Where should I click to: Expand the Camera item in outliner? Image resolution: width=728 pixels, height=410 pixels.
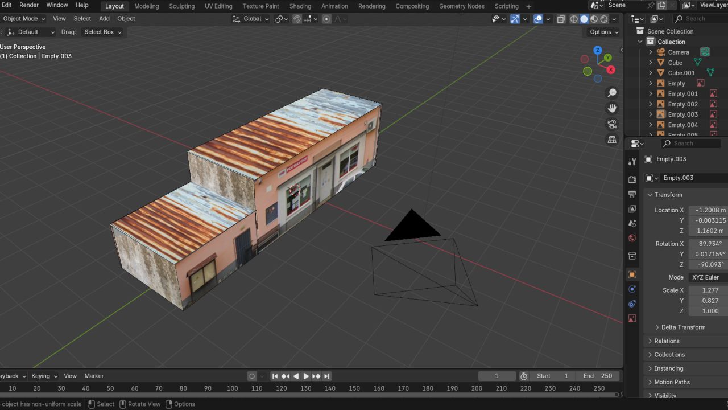tap(651, 52)
